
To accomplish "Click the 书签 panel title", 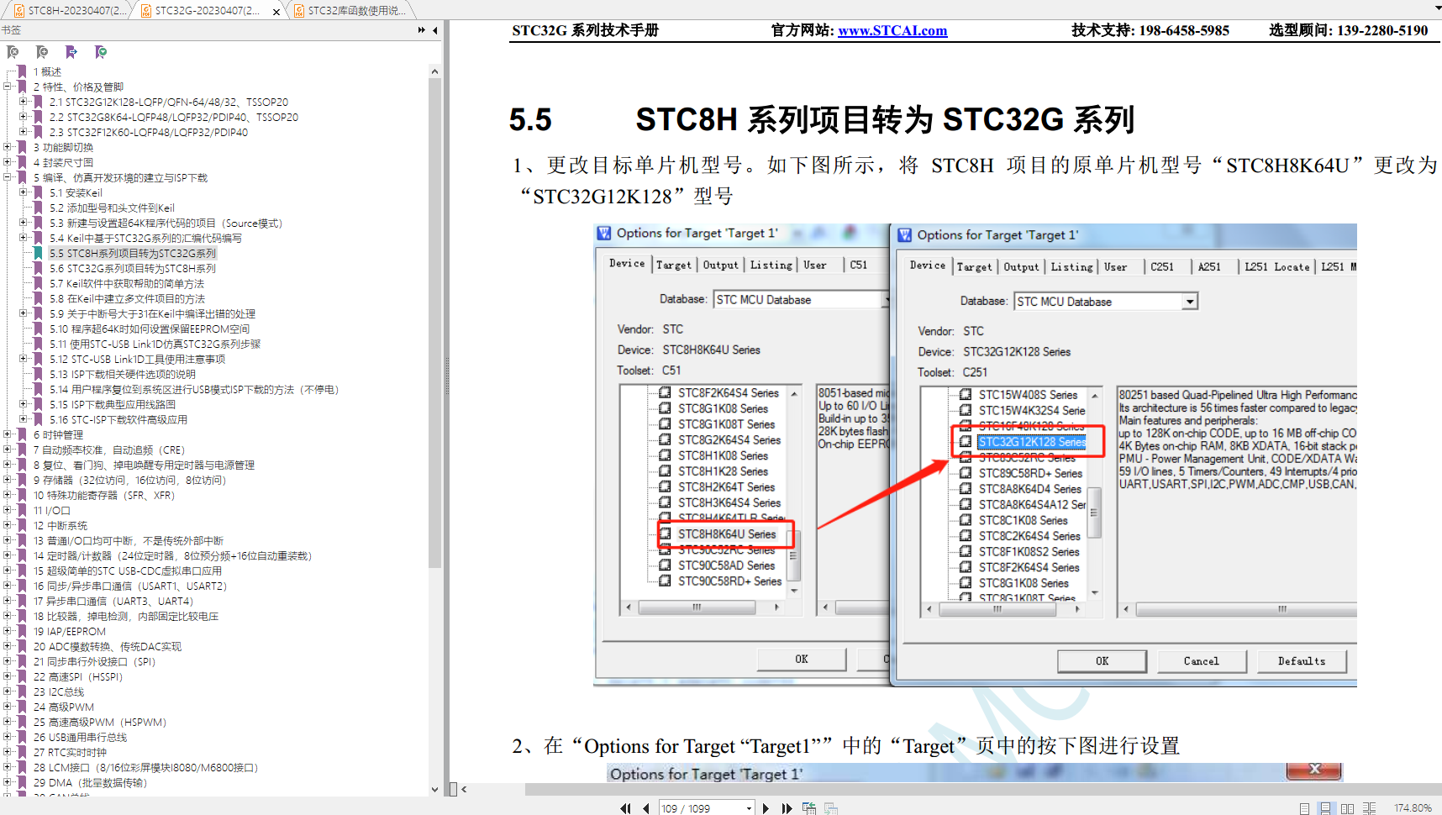I will (x=11, y=30).
